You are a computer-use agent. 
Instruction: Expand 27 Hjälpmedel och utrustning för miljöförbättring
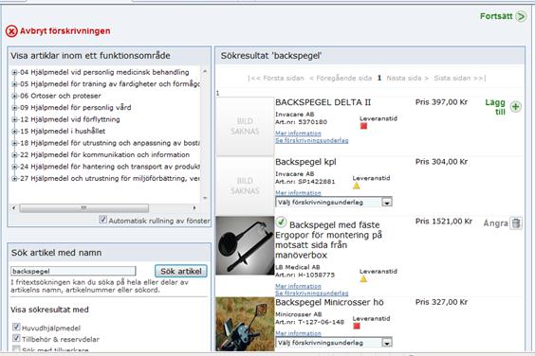[x=14, y=179]
